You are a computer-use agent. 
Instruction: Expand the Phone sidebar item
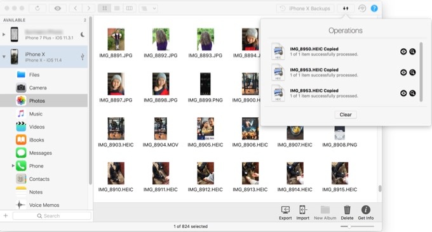[x=13, y=165]
